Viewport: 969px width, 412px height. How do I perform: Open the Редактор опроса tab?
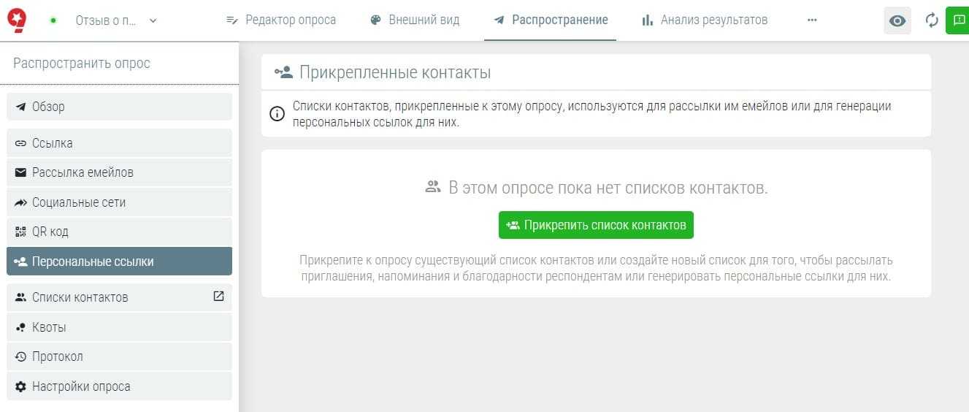tap(281, 20)
